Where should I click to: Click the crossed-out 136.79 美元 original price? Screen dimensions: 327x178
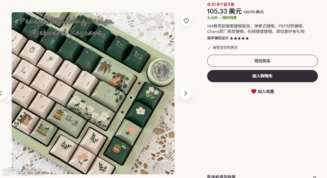point(253,12)
